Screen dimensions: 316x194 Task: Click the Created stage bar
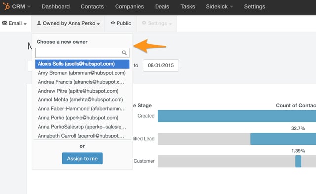click(x=237, y=116)
